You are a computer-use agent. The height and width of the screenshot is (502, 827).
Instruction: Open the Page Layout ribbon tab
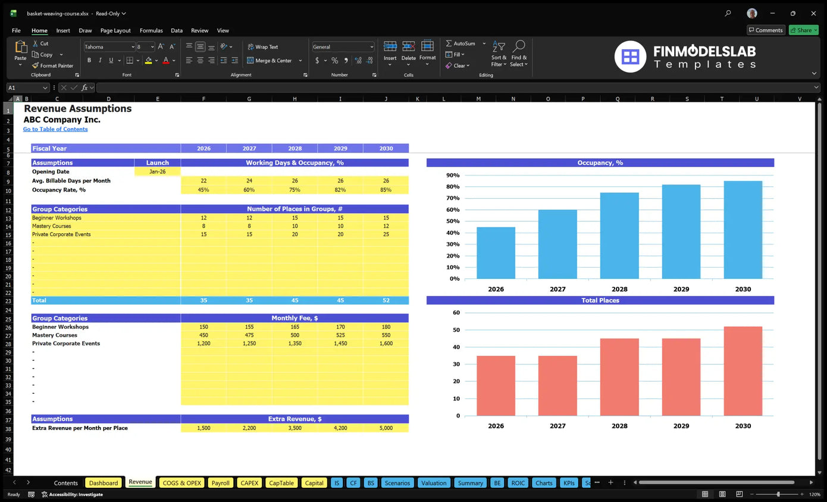tap(115, 30)
